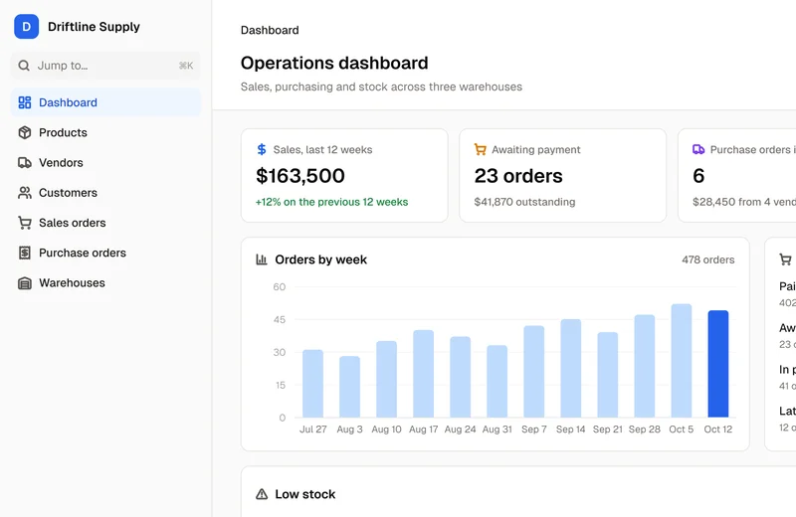
Task: Click the ⌘K shortcut hint
Action: coord(186,66)
